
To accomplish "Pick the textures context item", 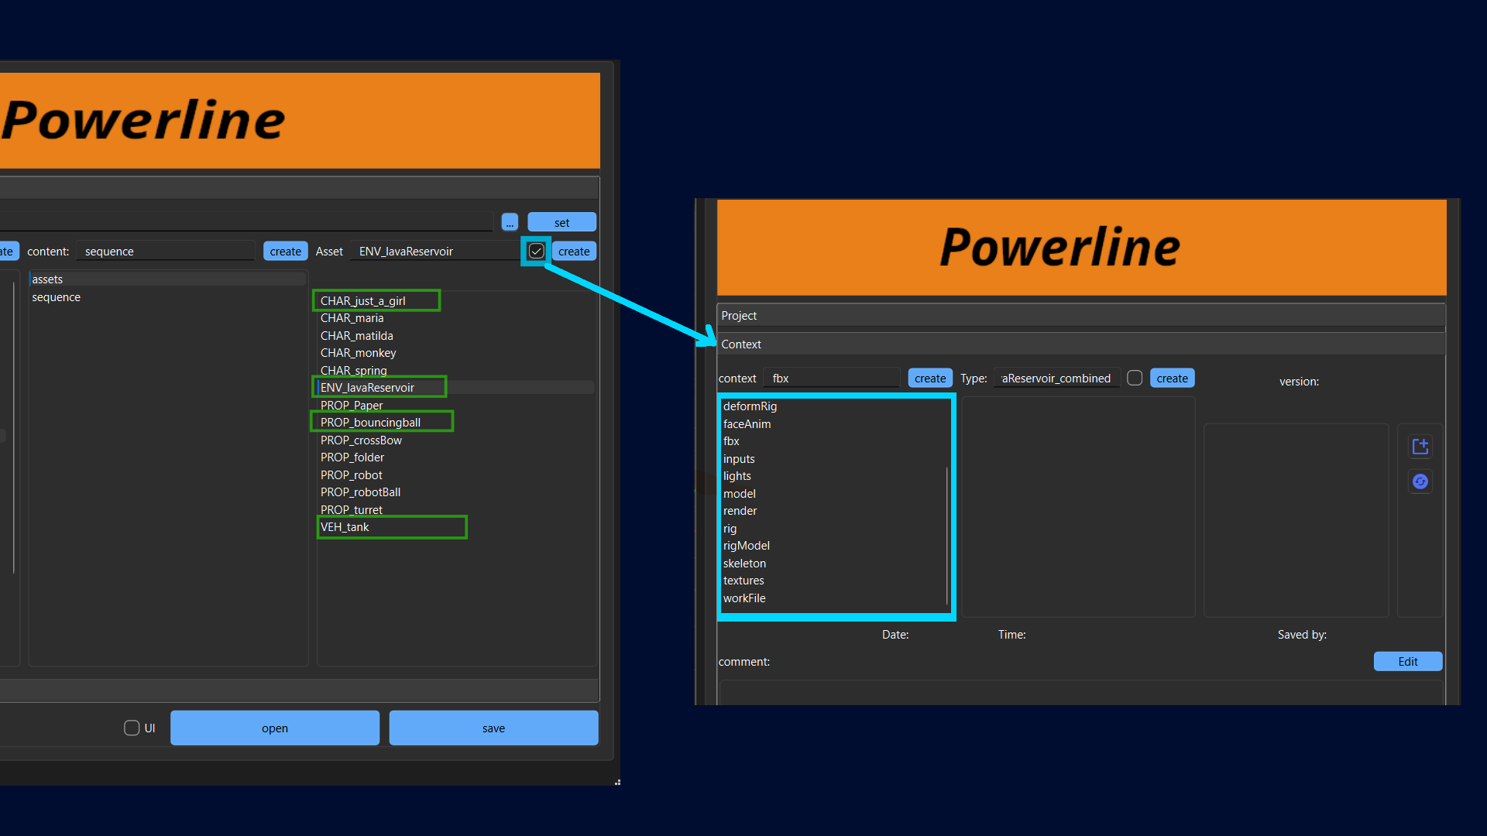I will (743, 581).
